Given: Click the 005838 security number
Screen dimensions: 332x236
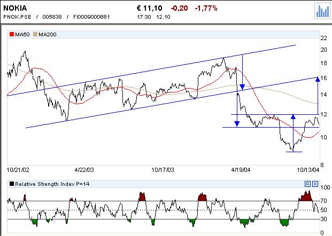Looking at the screenshot, I should 52,17.
